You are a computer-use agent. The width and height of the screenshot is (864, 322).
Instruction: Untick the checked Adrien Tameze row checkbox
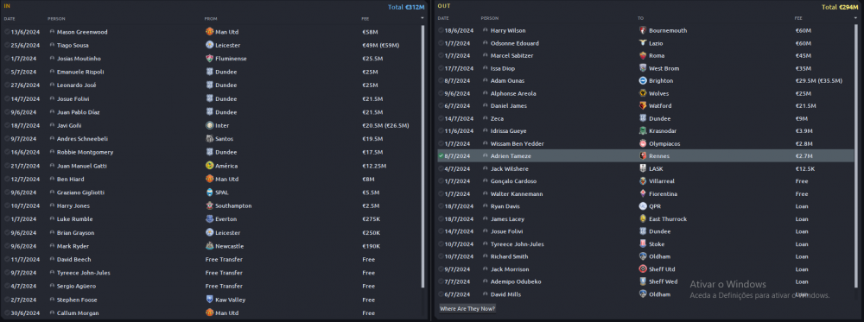tap(441, 156)
